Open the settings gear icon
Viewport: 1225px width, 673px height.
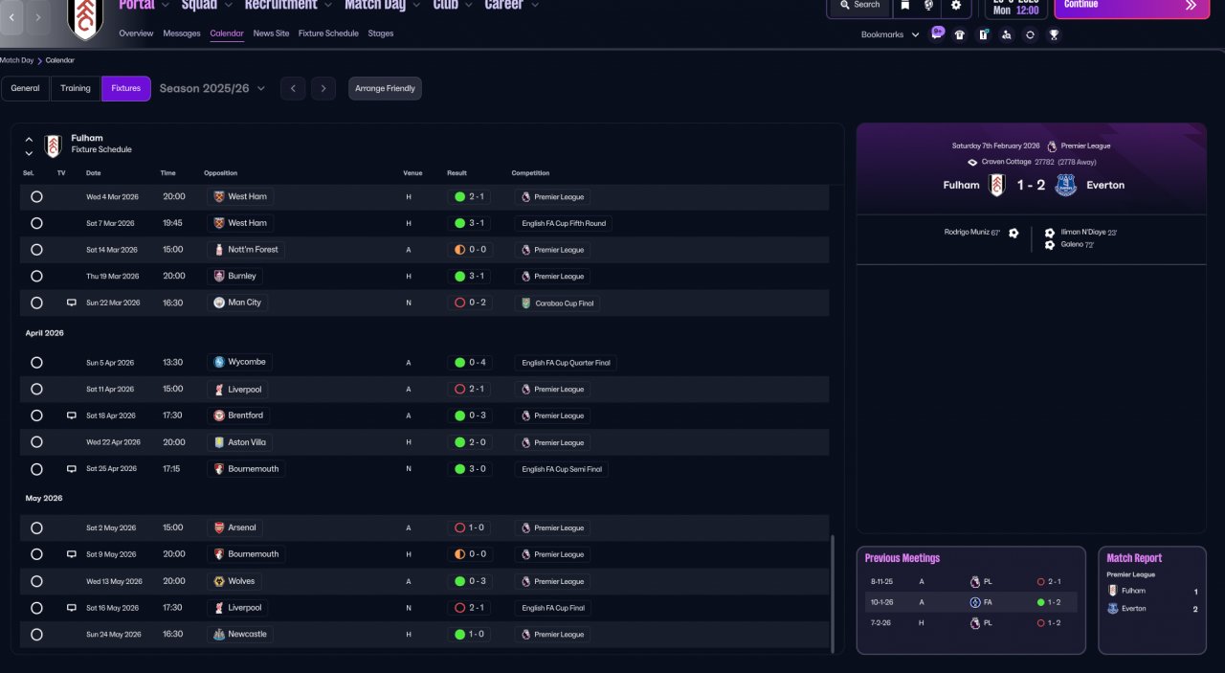[x=955, y=6]
